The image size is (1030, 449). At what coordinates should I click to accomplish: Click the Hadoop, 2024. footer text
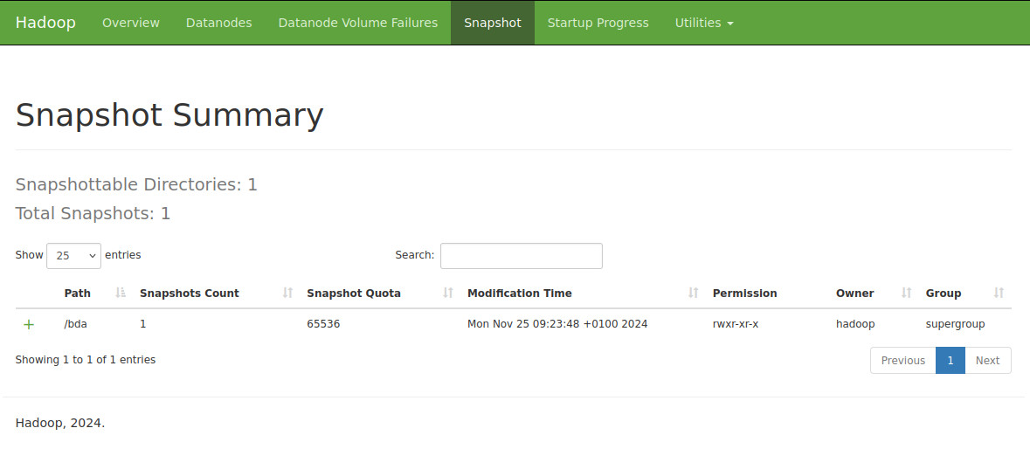59,423
